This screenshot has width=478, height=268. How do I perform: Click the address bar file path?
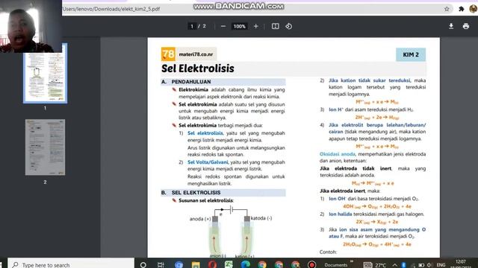[111, 9]
